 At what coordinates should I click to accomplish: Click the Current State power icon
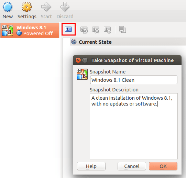click(74, 42)
